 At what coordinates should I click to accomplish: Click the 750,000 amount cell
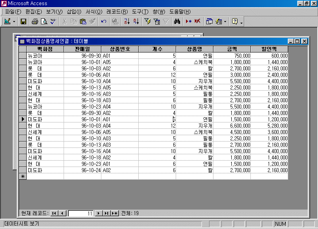(232, 56)
